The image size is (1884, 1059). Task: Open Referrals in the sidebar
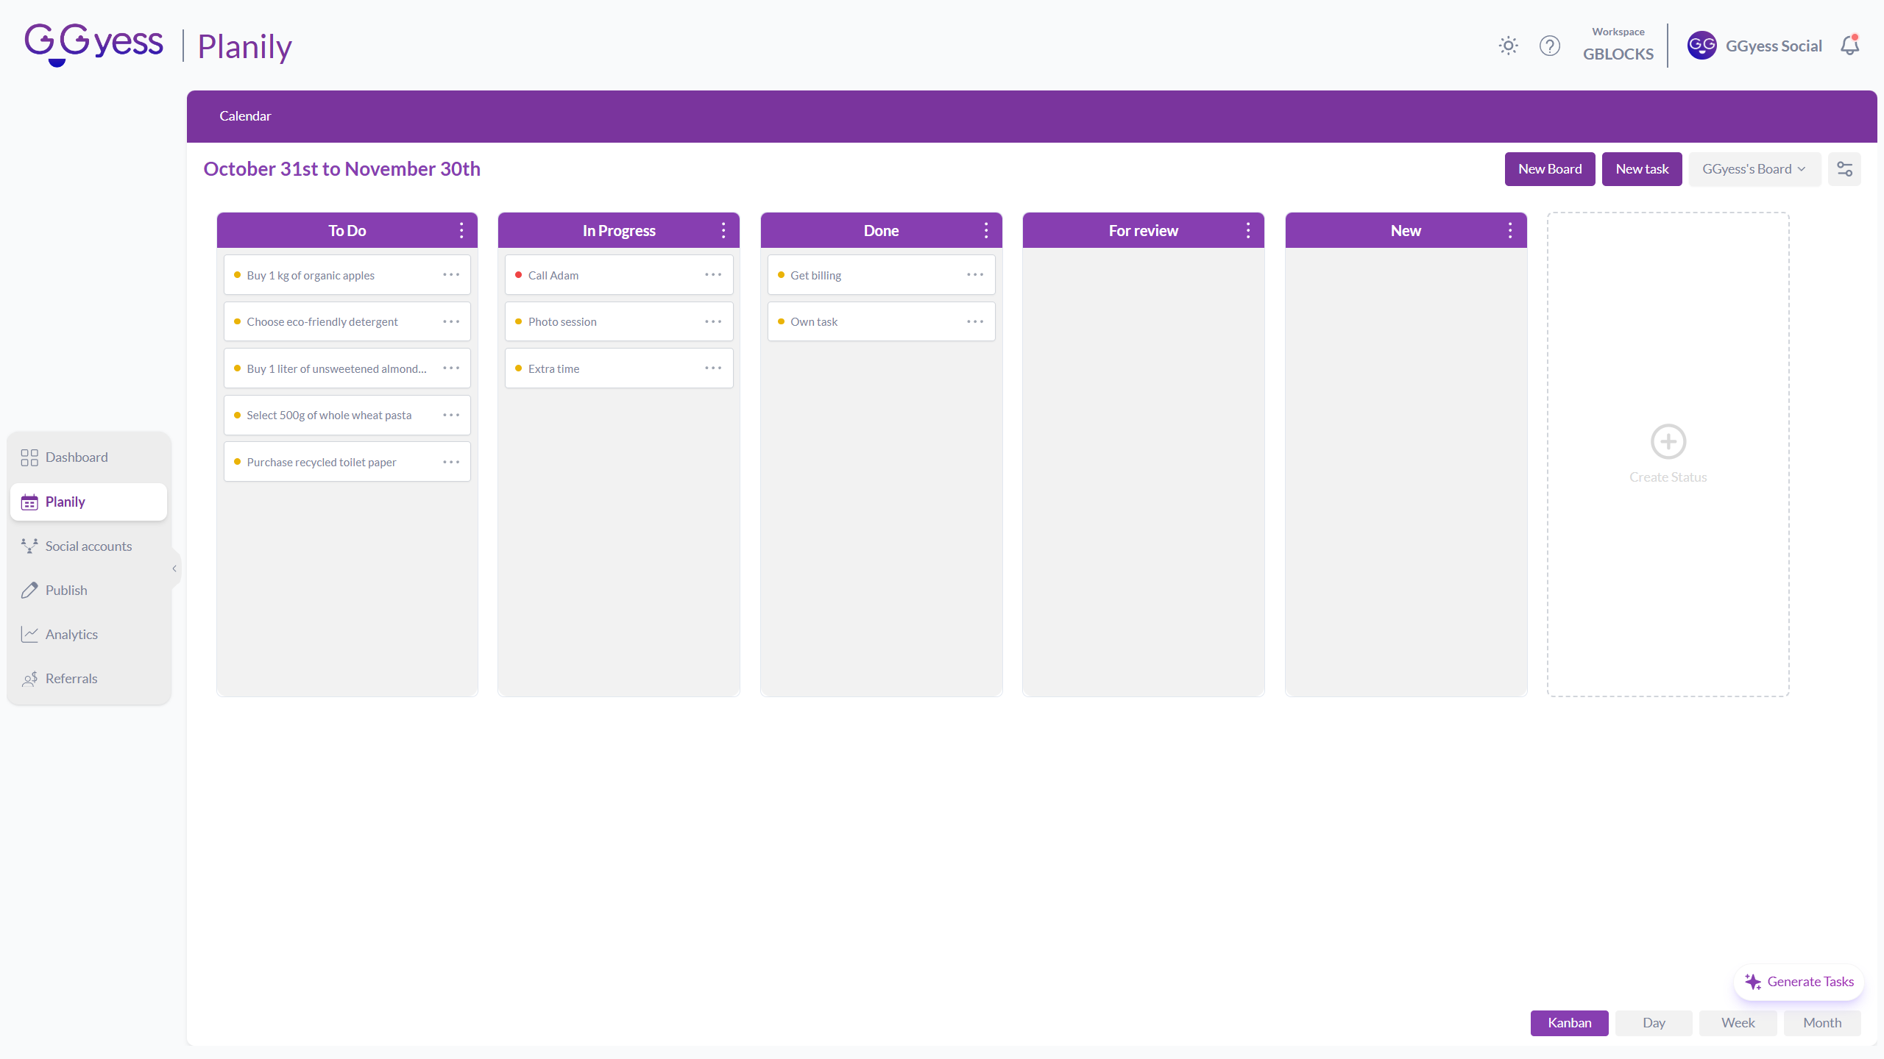pos(71,678)
